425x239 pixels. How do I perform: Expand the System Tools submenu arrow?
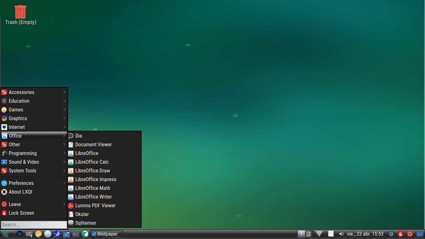pos(64,171)
